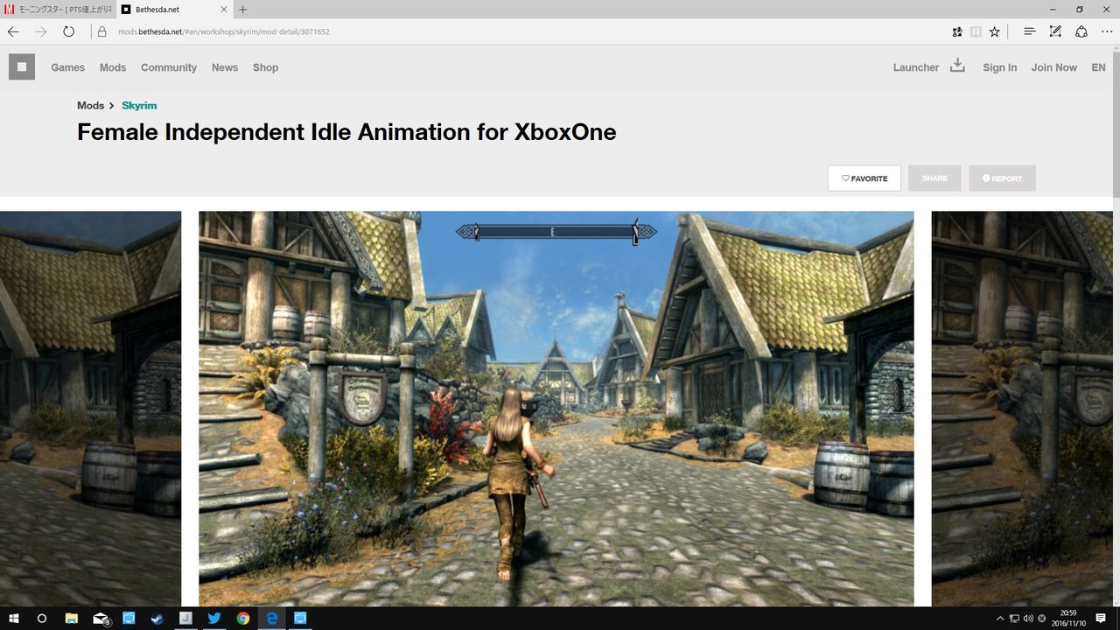
Task: Open the Windows Start menu
Action: [14, 619]
